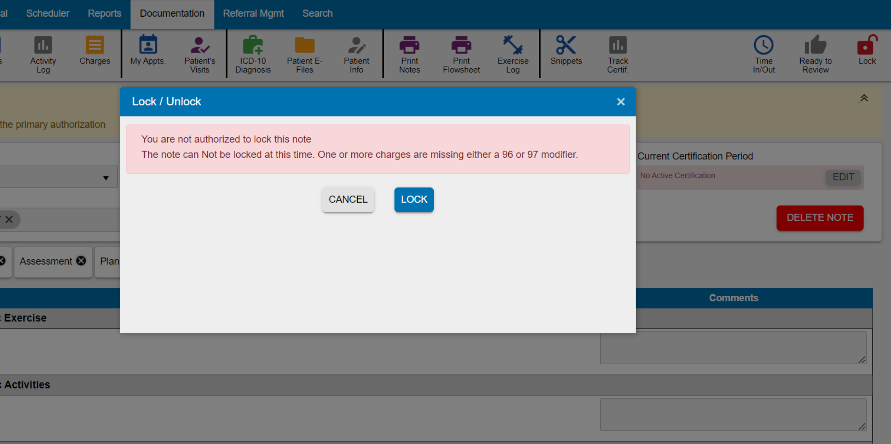
Task: Cancel the Lock / Unlock dialog
Action: click(x=348, y=199)
